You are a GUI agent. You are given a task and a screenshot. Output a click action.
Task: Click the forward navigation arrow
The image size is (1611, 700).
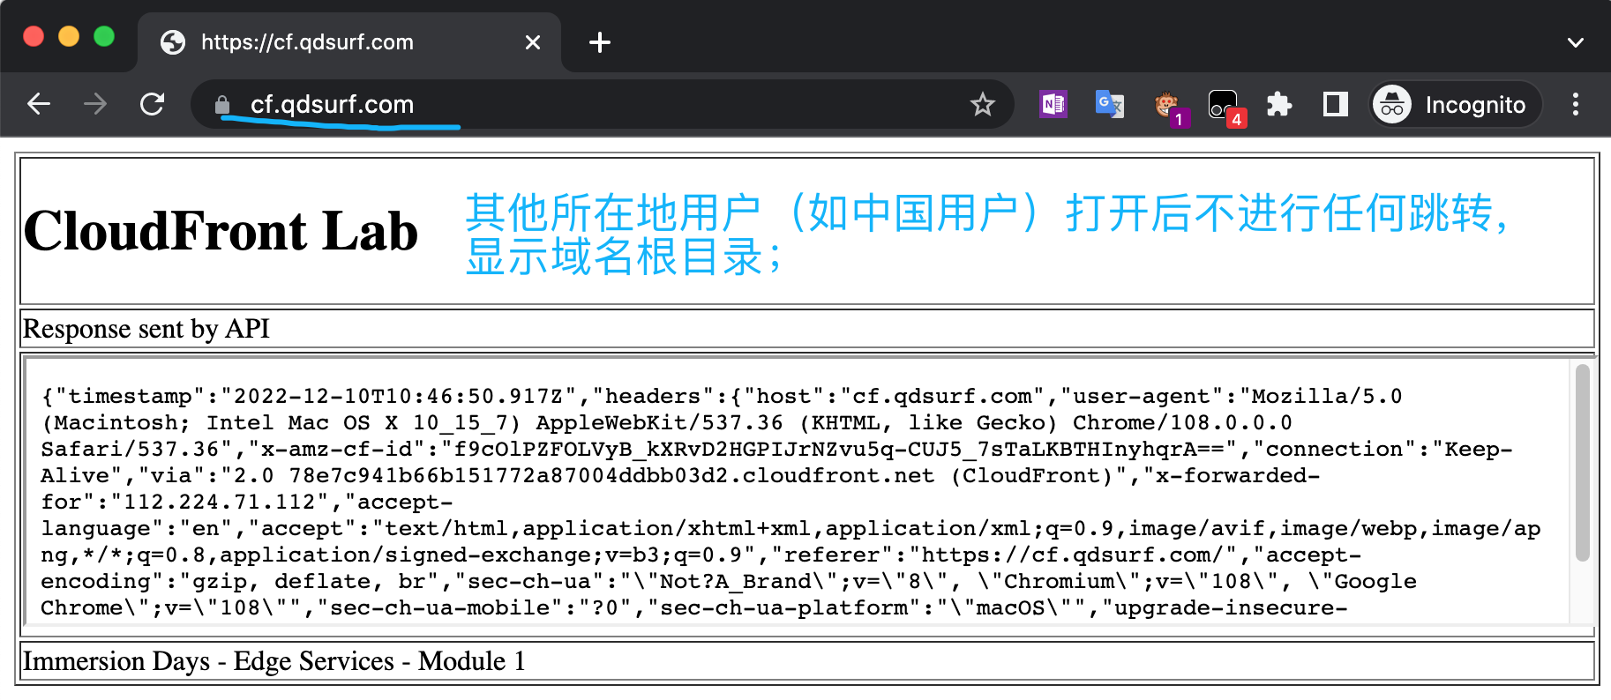[x=95, y=104]
